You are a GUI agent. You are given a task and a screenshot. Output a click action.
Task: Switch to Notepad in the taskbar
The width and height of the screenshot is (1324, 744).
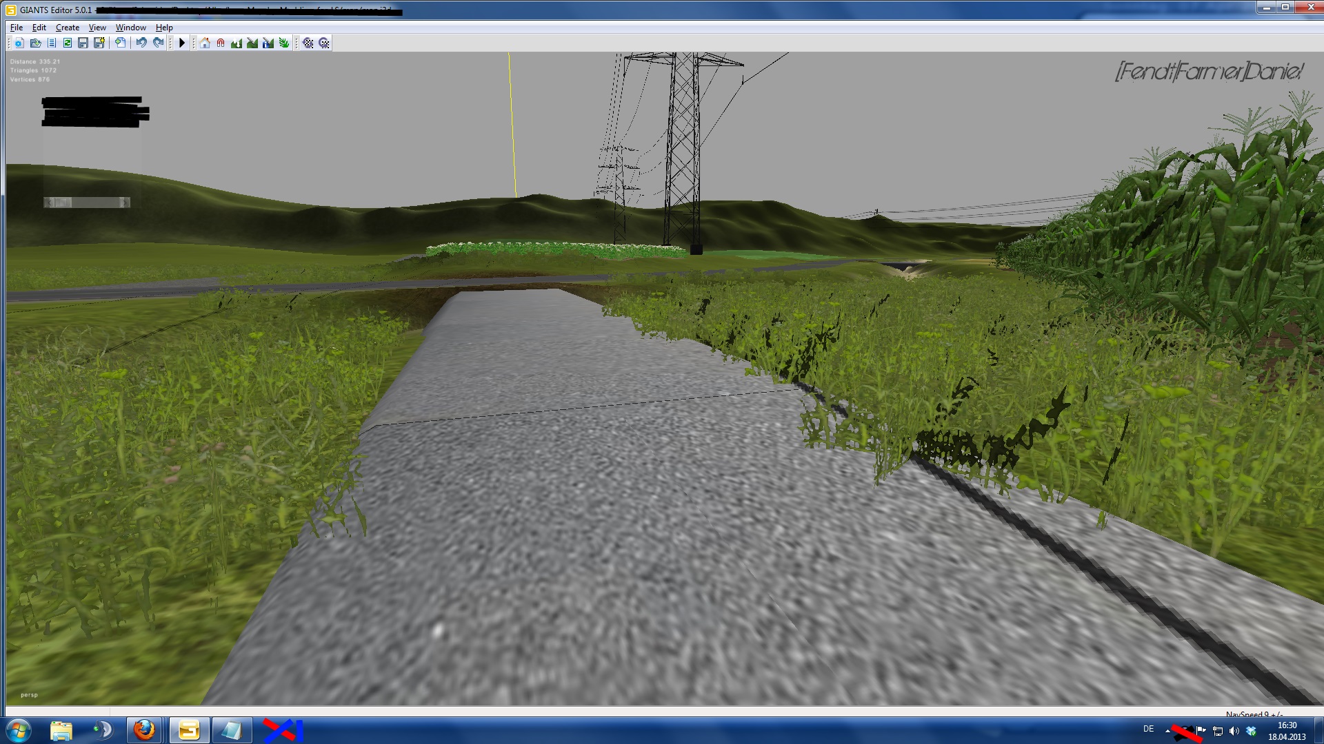231,730
